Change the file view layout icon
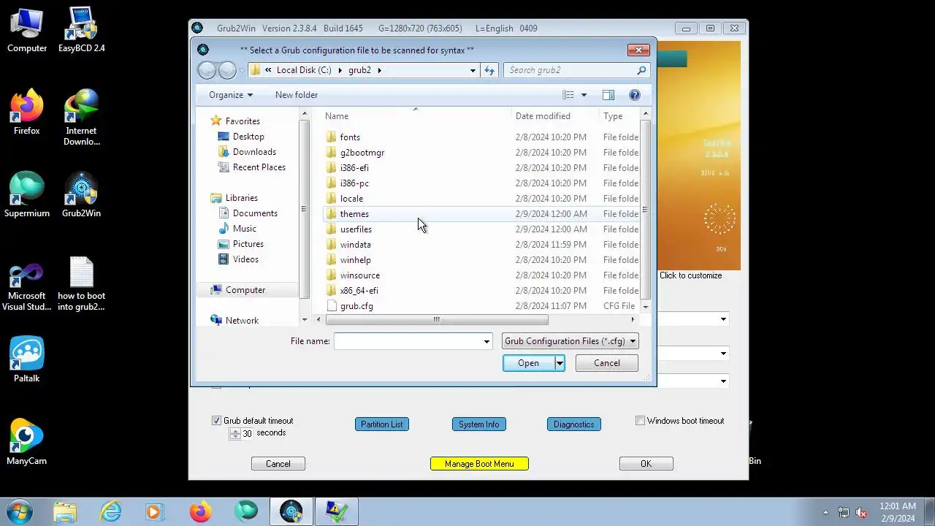Image resolution: width=935 pixels, height=526 pixels. [568, 95]
